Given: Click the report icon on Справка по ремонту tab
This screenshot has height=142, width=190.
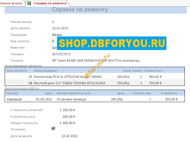Looking at the screenshot, I should point(29,3).
